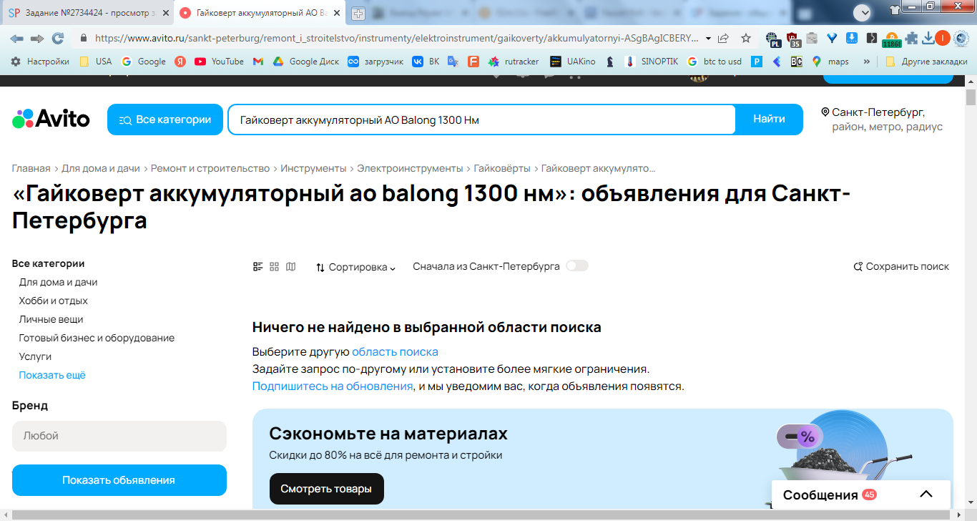Click the share page icon in address bar
This screenshot has height=521, width=977.
(x=724, y=38)
